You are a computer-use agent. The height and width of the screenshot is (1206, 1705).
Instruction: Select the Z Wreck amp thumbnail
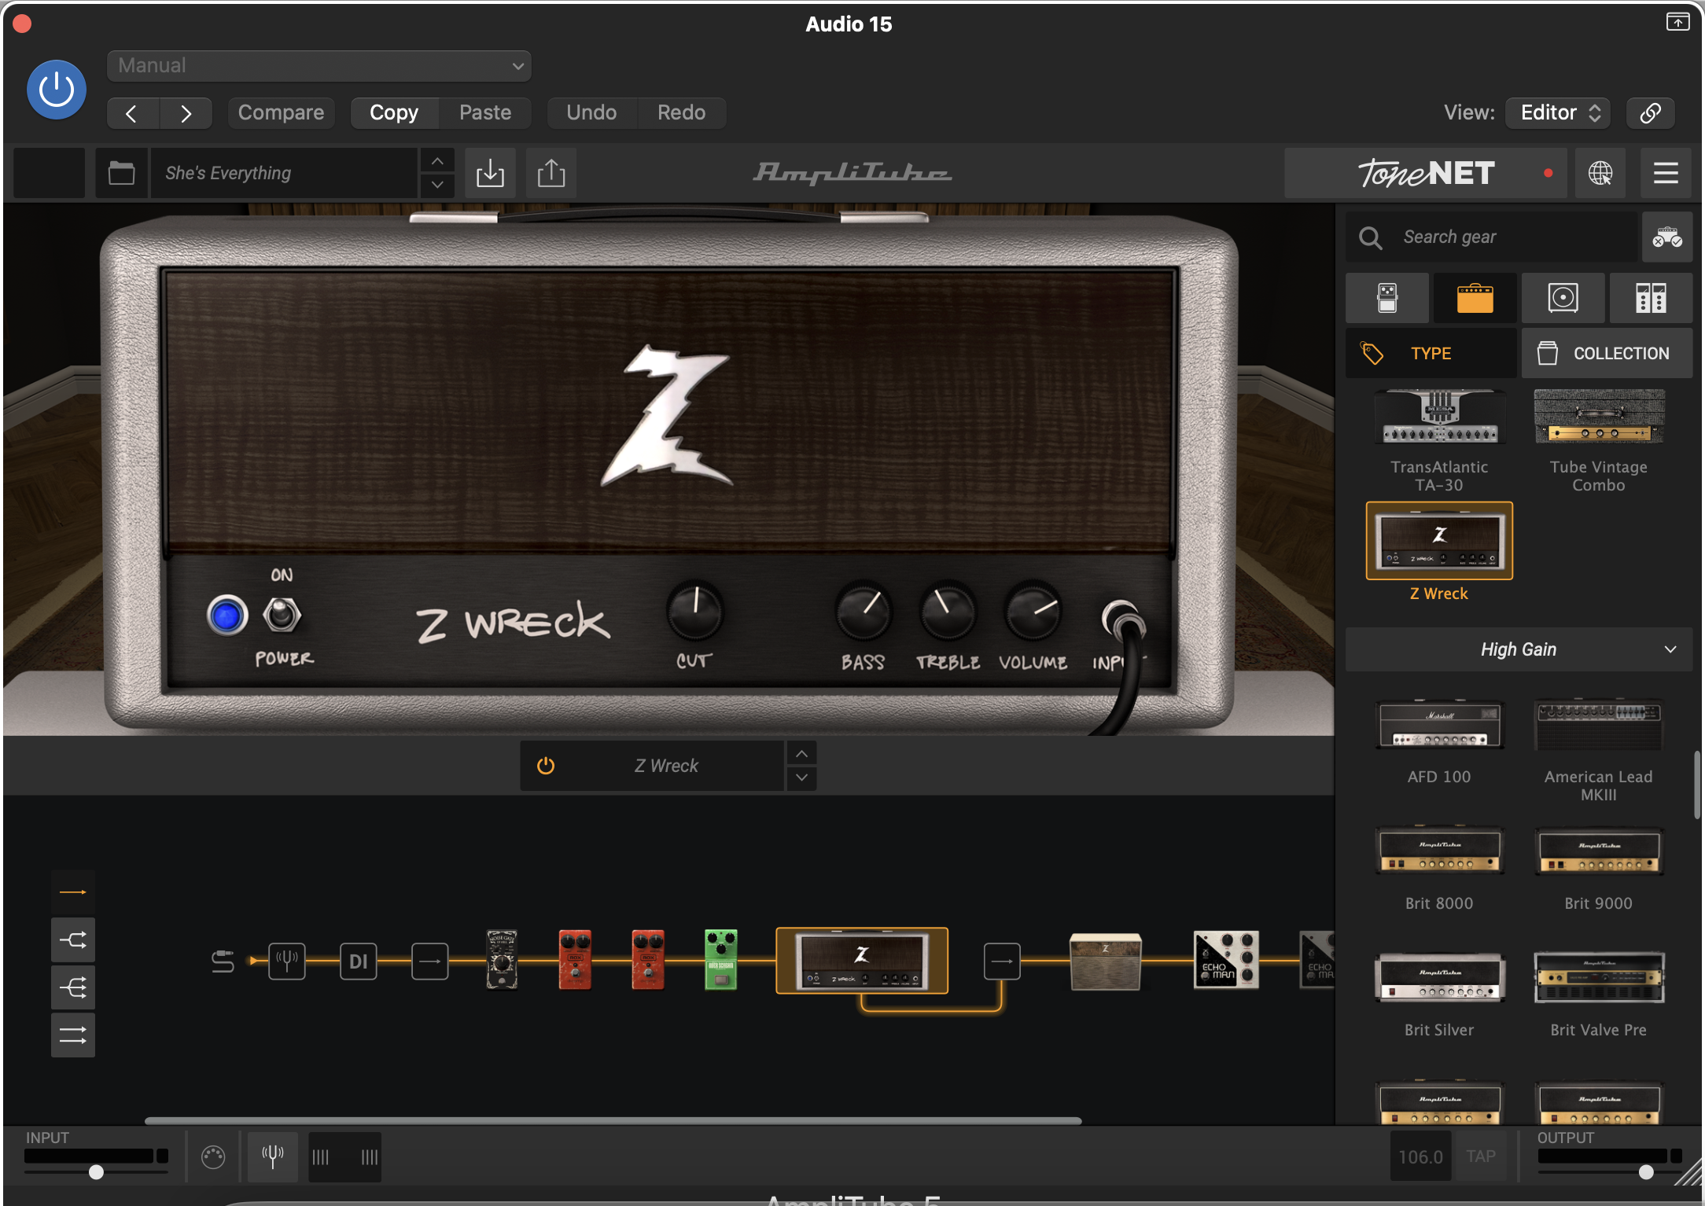click(1439, 541)
